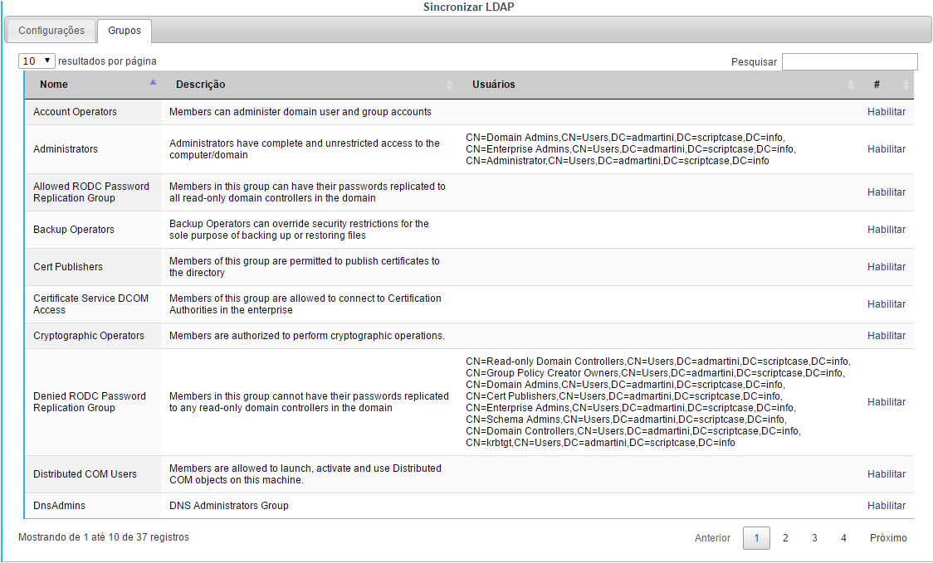The image size is (933, 563).
Task: Enable the Cryptographic Operators group
Action: [886, 336]
